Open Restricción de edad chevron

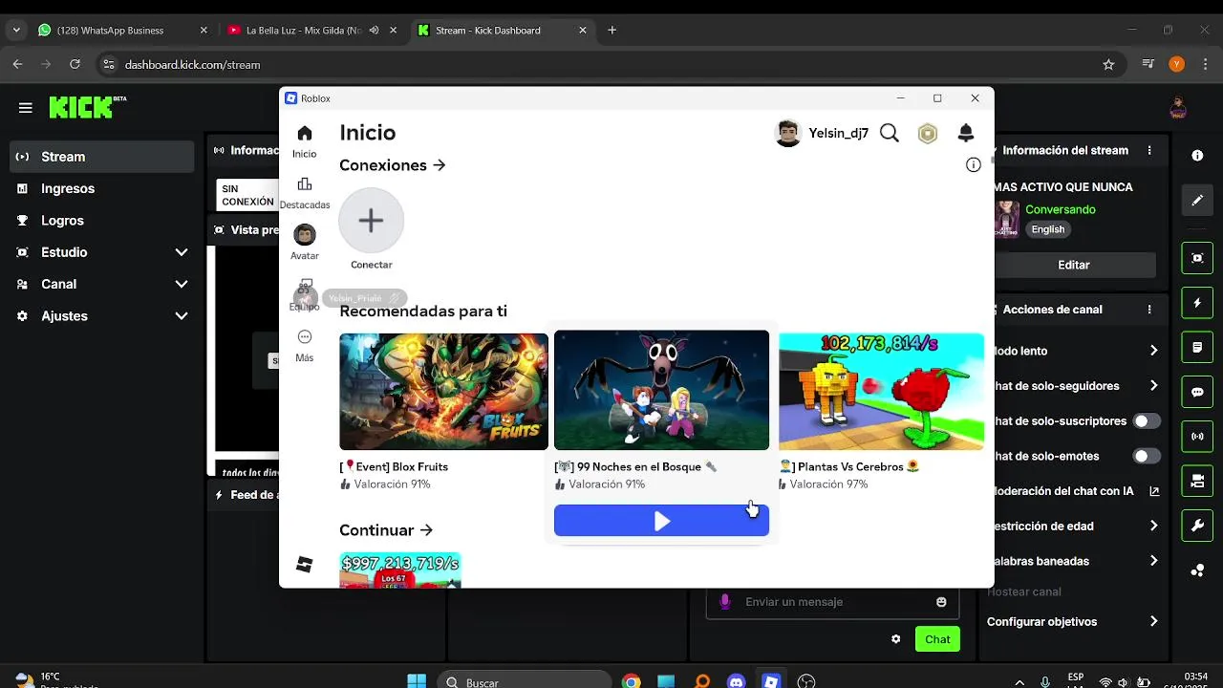coord(1153,526)
